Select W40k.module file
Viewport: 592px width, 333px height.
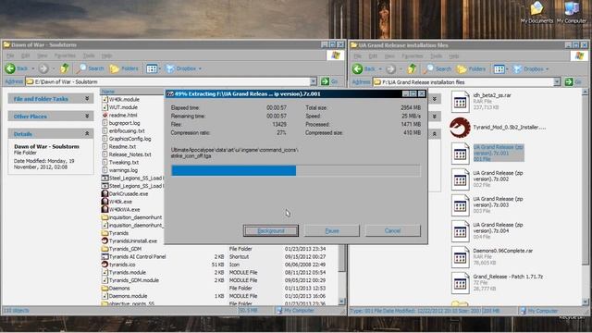[120, 99]
